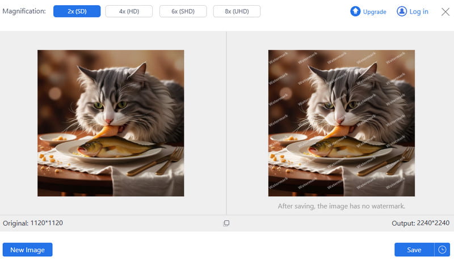Open the Upgrade link
The height and width of the screenshot is (263, 454).
375,11
